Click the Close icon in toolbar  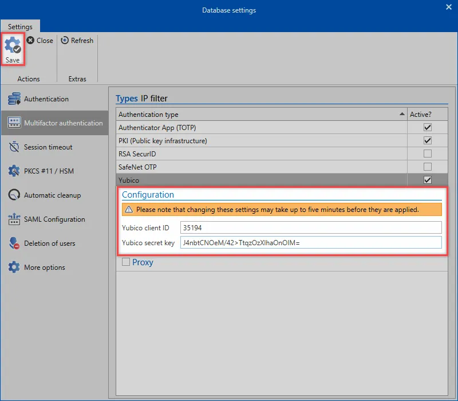[30, 41]
